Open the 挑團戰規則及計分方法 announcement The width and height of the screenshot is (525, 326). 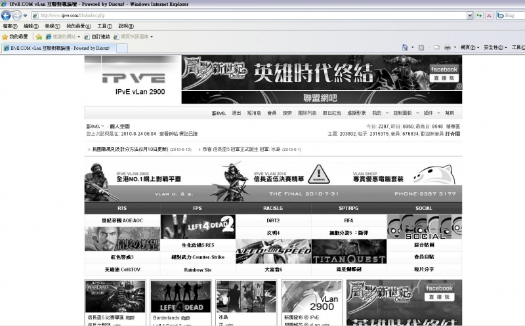(x=130, y=150)
